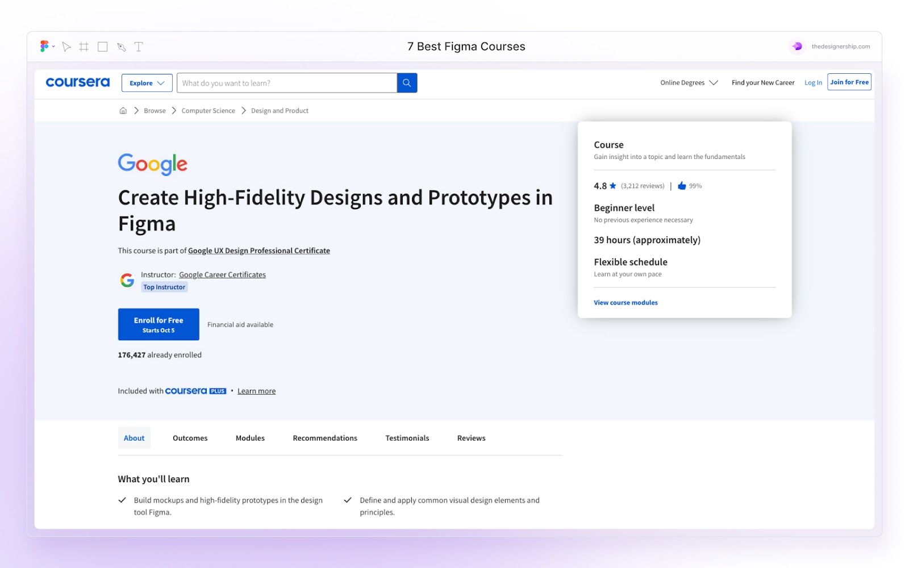This screenshot has width=909, height=568.
Task: Select the Text tool
Action: pyautogui.click(x=138, y=47)
